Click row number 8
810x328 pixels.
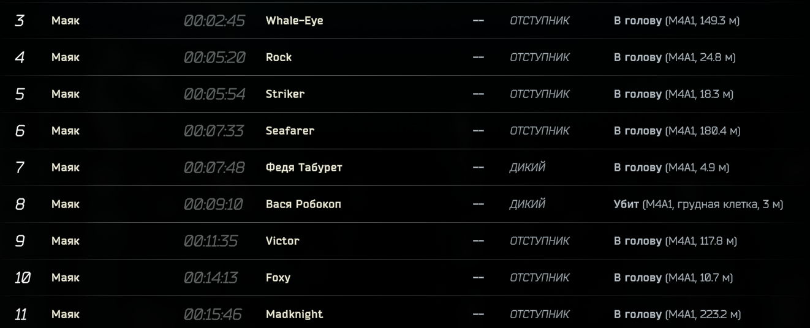click(x=20, y=204)
